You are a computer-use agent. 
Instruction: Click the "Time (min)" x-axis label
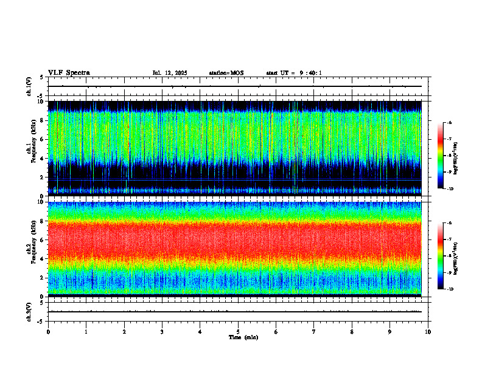click(x=243, y=337)
